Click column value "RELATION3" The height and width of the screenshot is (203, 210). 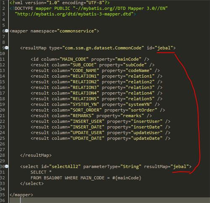click(x=84, y=87)
